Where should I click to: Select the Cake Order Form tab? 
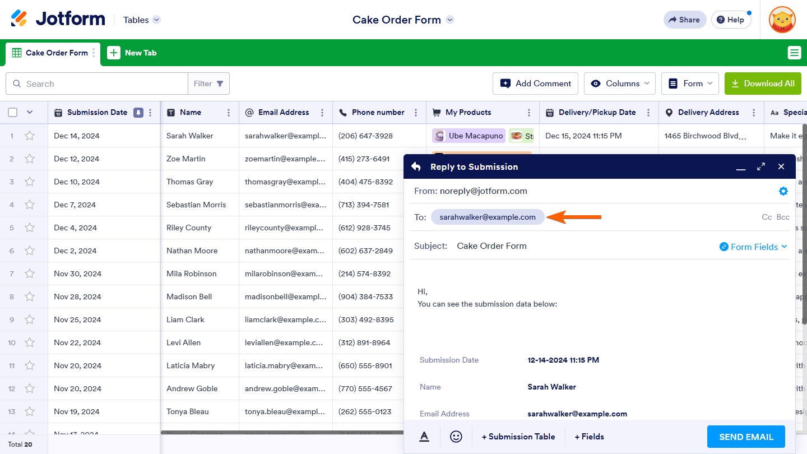(53, 53)
